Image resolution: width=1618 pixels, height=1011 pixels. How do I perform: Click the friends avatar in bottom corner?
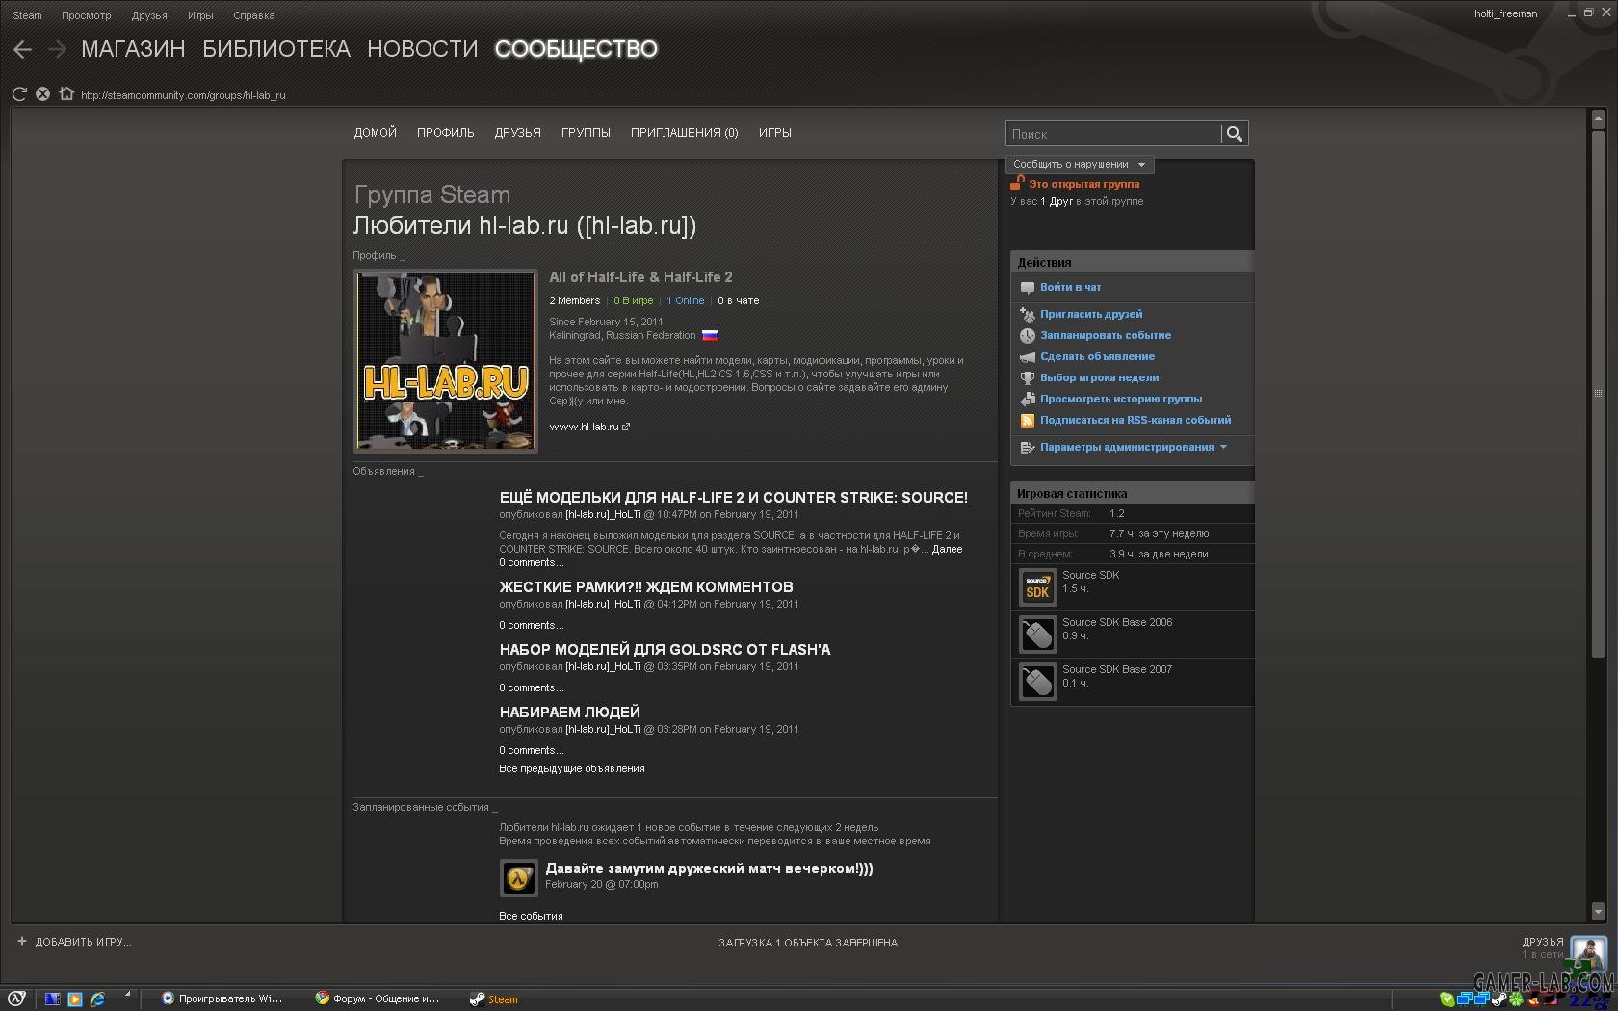pyautogui.click(x=1588, y=952)
